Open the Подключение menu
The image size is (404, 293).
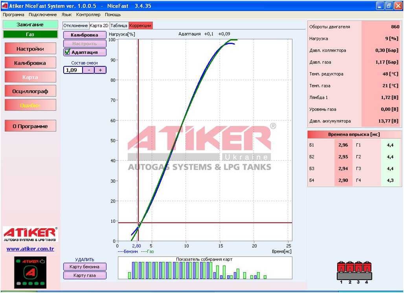43,15
